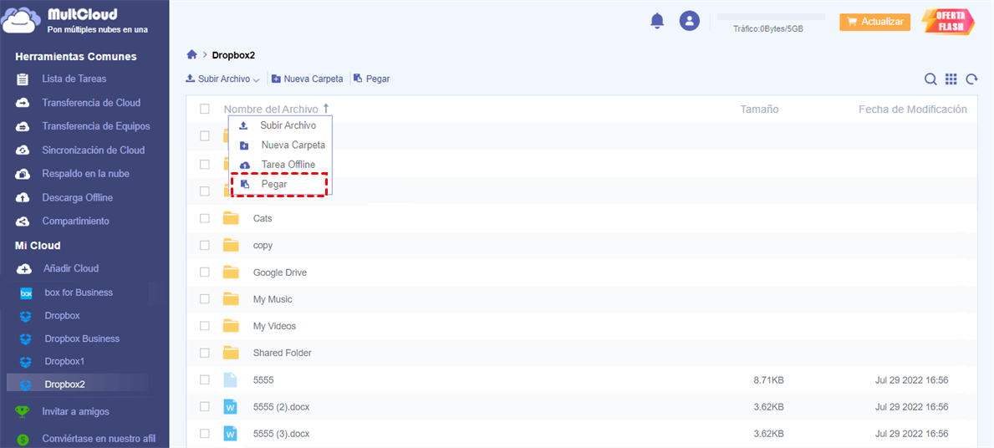This screenshot has width=994, height=448.
Task: Open the Cats folder
Action: click(263, 218)
